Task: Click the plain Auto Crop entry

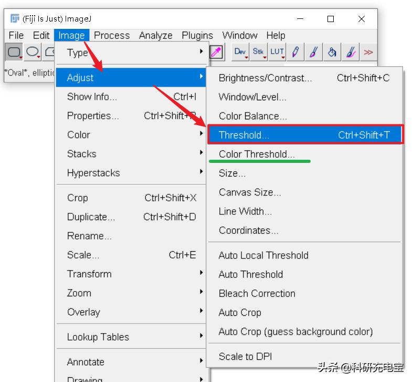Action: (305, 312)
